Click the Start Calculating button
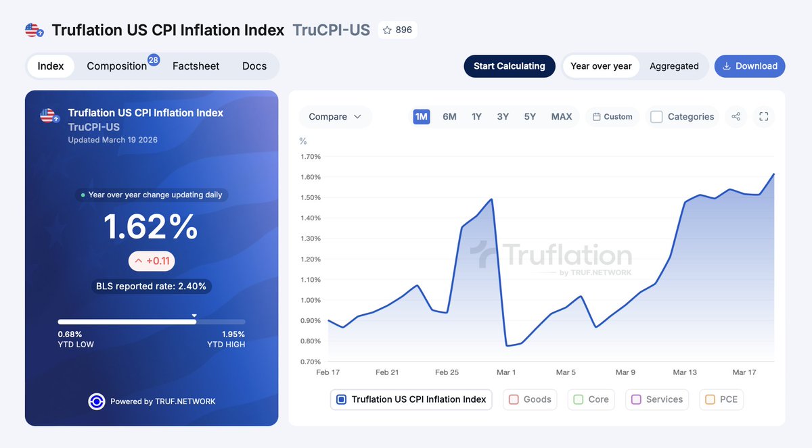Screen dimensions: 812x448 (509, 66)
